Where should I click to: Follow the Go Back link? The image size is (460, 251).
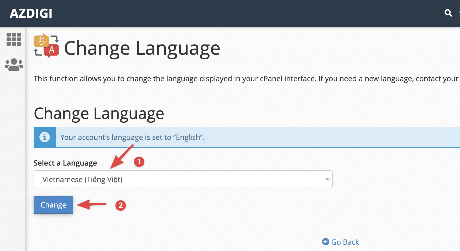click(x=345, y=242)
